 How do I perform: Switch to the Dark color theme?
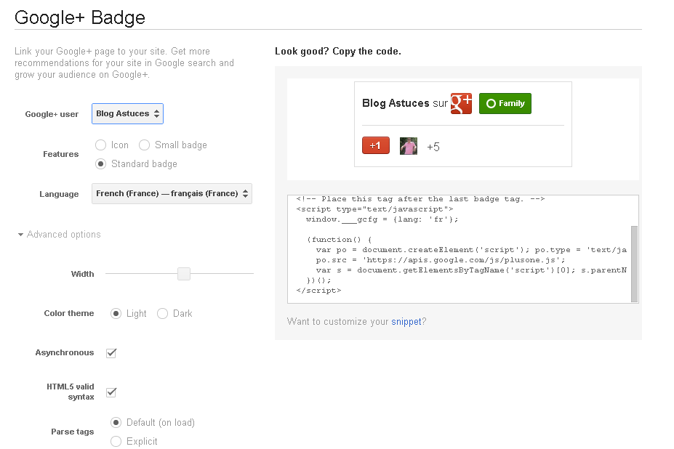tap(163, 314)
